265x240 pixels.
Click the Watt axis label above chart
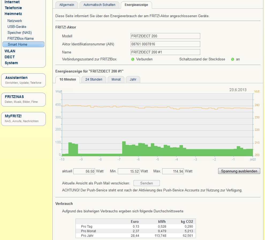[x=59, y=92]
